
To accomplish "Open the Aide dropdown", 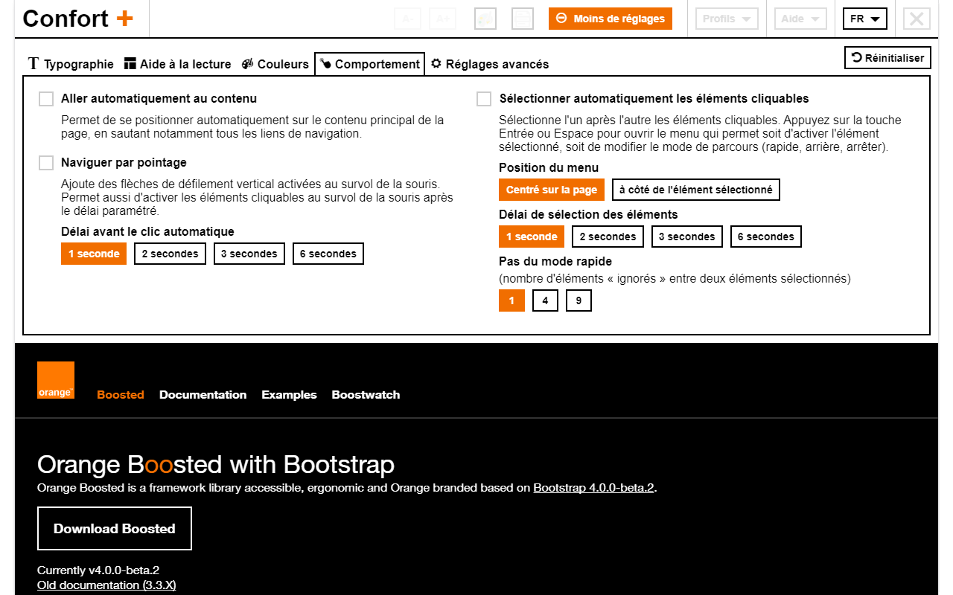I will pyautogui.click(x=800, y=19).
